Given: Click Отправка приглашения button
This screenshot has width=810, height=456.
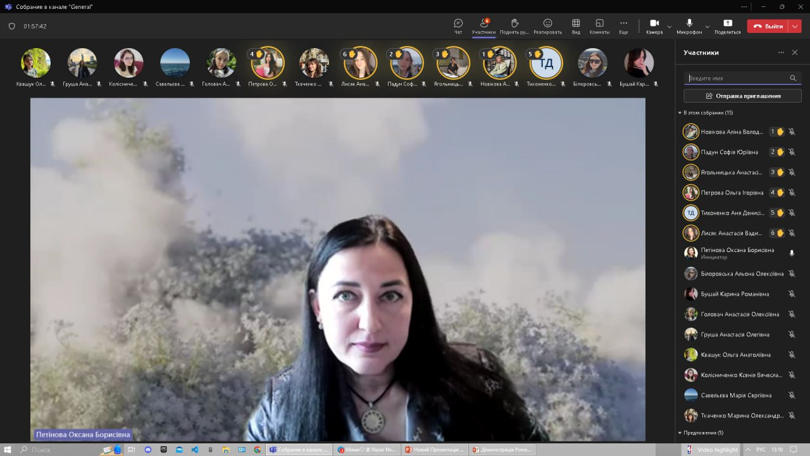Looking at the screenshot, I should [x=742, y=96].
